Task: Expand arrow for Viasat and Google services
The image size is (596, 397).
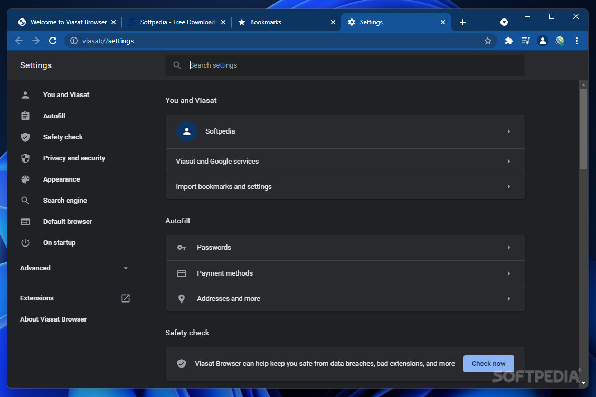Action: [508, 162]
